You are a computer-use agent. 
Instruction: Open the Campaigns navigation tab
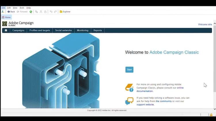(18, 30)
